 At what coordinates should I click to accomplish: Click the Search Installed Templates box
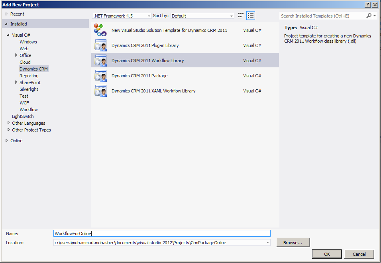coord(322,16)
